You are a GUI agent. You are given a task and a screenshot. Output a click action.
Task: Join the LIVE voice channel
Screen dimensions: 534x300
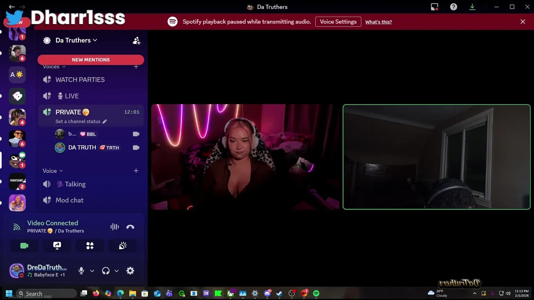tap(91, 96)
